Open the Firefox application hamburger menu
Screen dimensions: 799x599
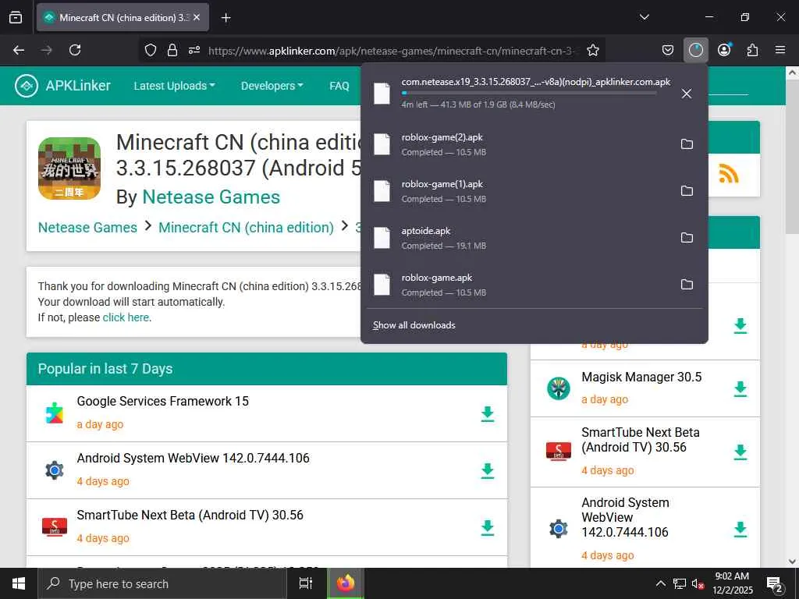click(780, 50)
